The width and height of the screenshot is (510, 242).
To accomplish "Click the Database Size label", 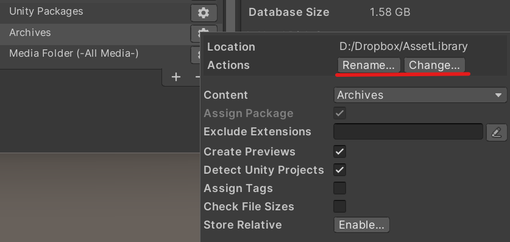I will tap(289, 12).
